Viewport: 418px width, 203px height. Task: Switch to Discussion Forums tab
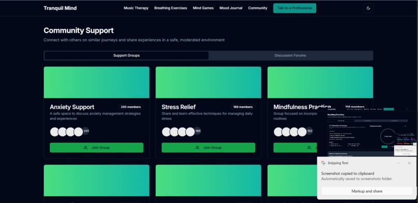290,55
